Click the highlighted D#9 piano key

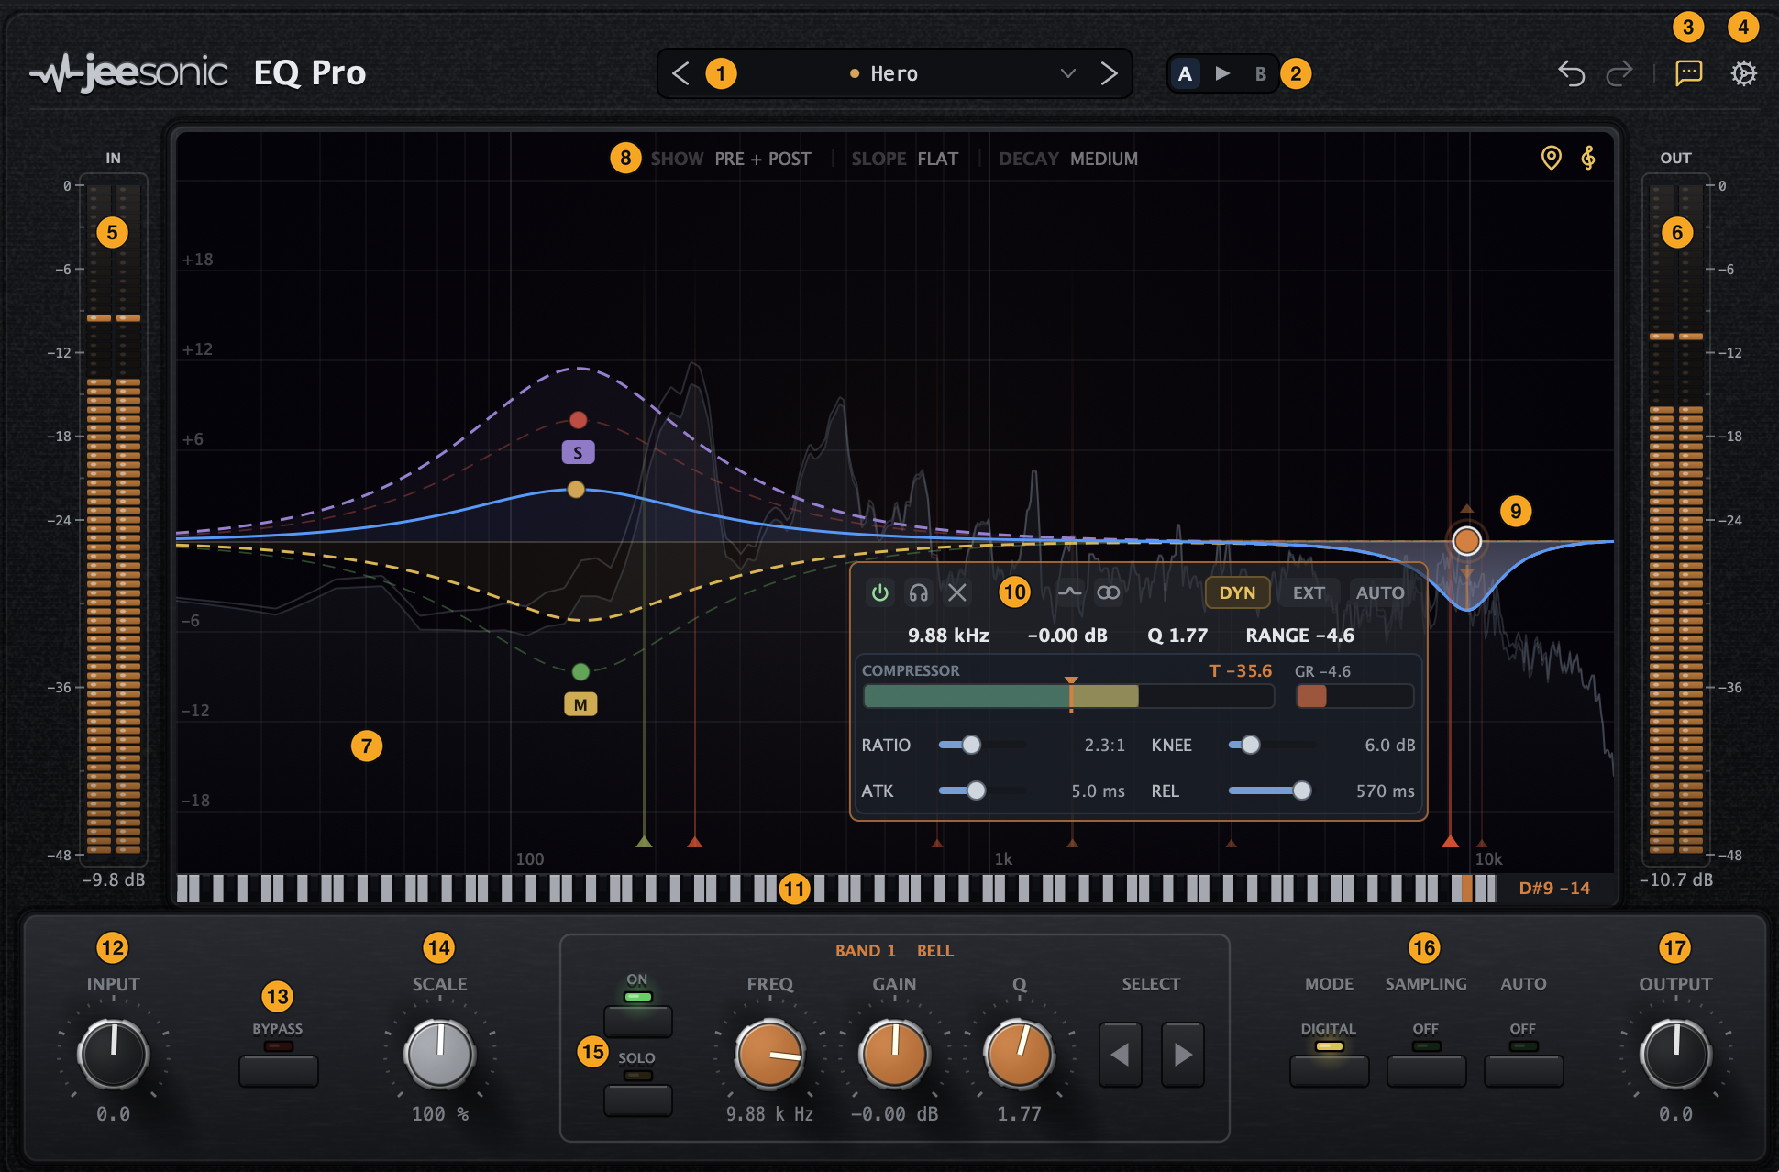[1466, 888]
